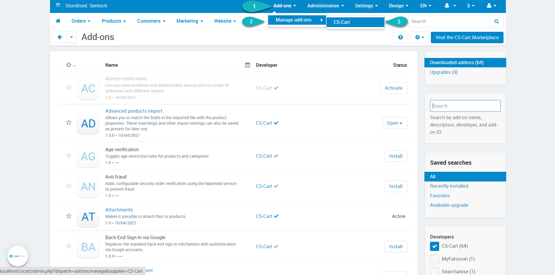Open the help question mark button
Screen dimensions: 555x275
tap(400, 37)
